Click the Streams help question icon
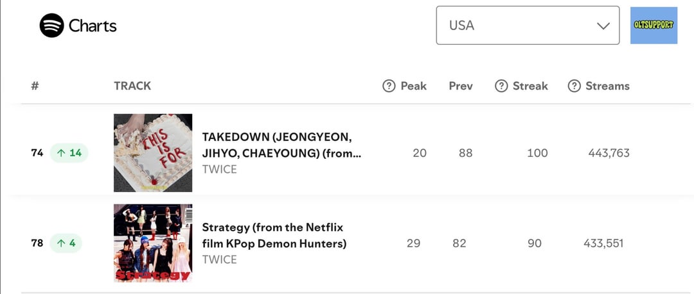This screenshot has width=694, height=294. tap(574, 86)
